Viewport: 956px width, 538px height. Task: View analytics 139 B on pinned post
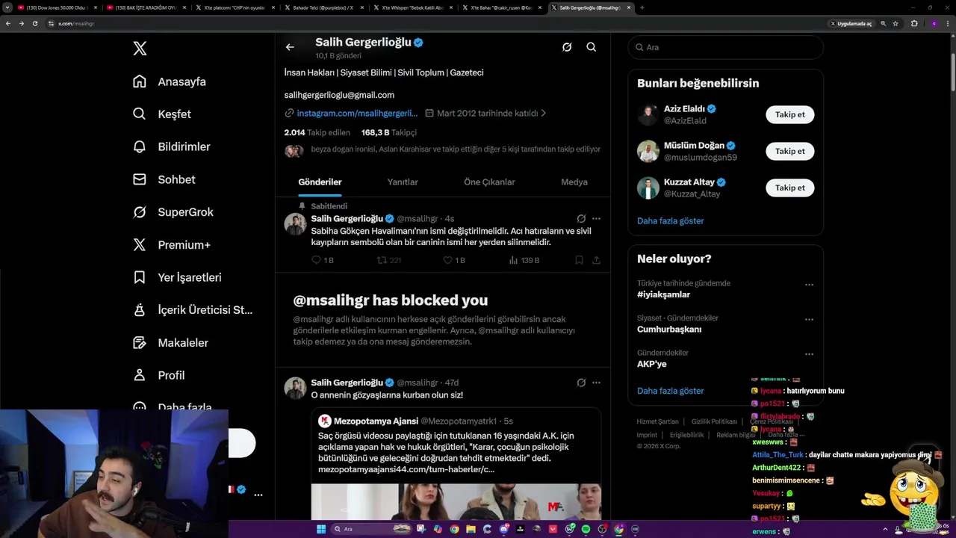click(524, 260)
